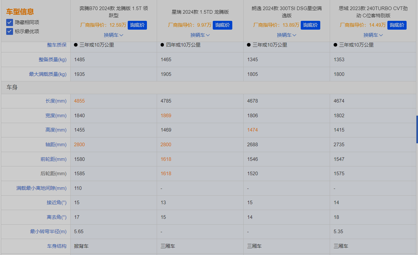Click the 掀背车 body structure cell

(81, 246)
